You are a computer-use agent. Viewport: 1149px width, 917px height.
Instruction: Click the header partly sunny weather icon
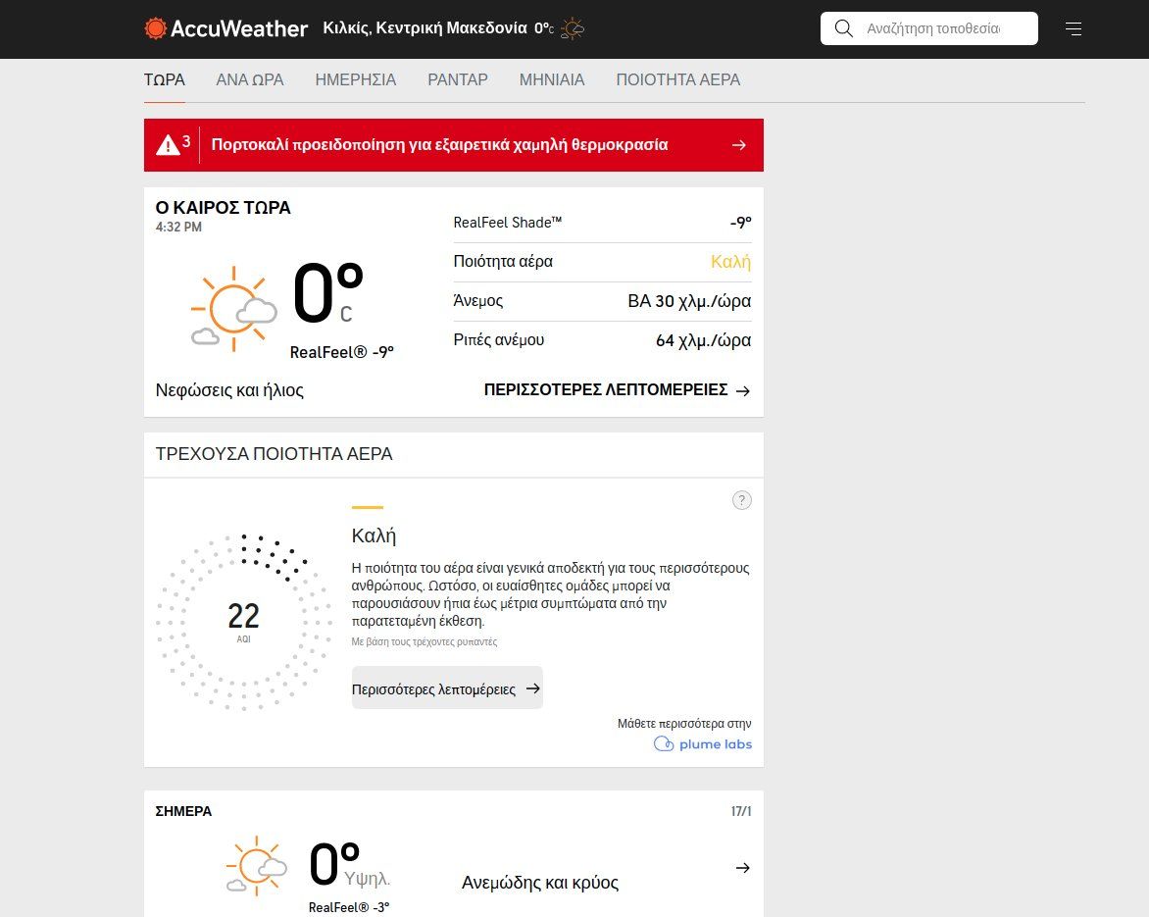573,28
